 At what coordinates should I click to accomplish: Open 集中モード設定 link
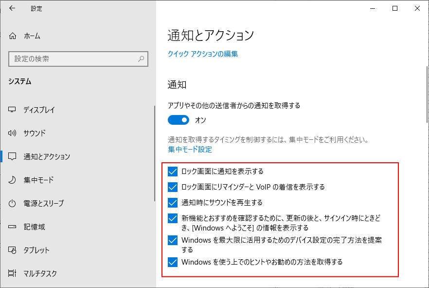[x=190, y=149]
